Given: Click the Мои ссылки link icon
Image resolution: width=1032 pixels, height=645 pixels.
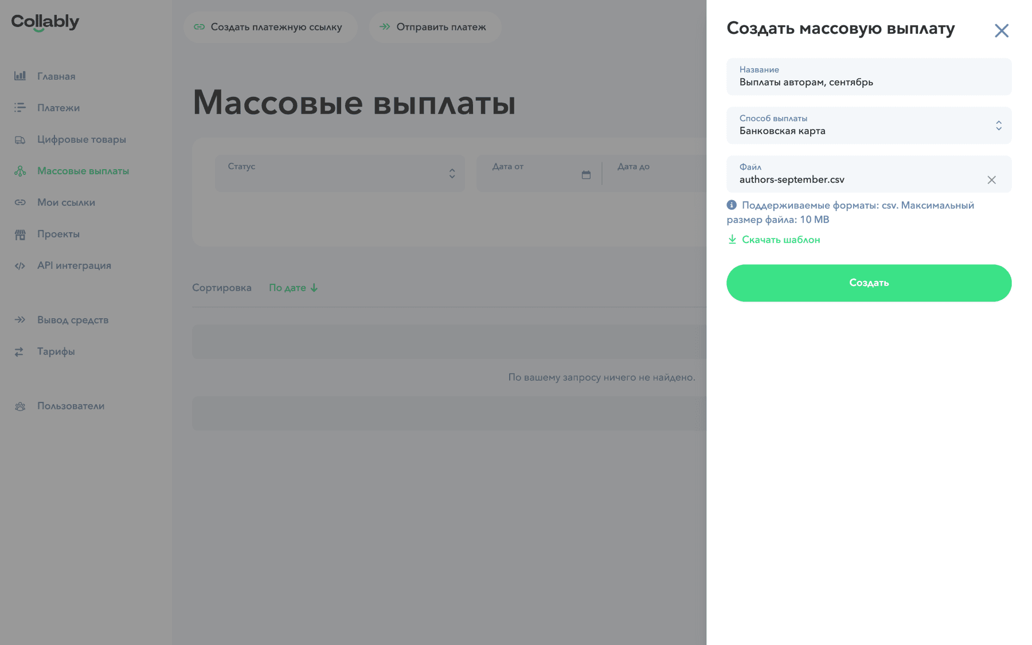Looking at the screenshot, I should (x=20, y=202).
